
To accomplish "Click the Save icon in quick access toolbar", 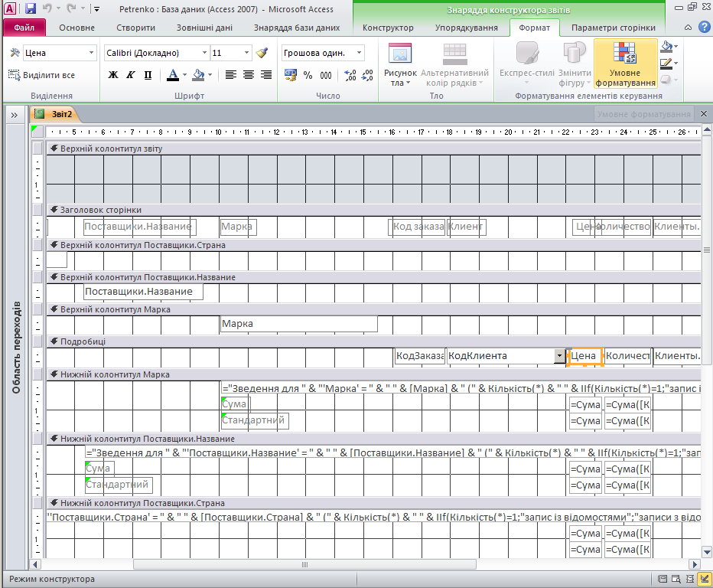I will (x=31, y=9).
